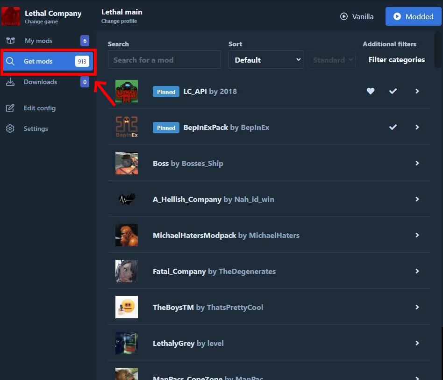Open the Downloads section
This screenshot has height=380, width=443.
(x=48, y=82)
